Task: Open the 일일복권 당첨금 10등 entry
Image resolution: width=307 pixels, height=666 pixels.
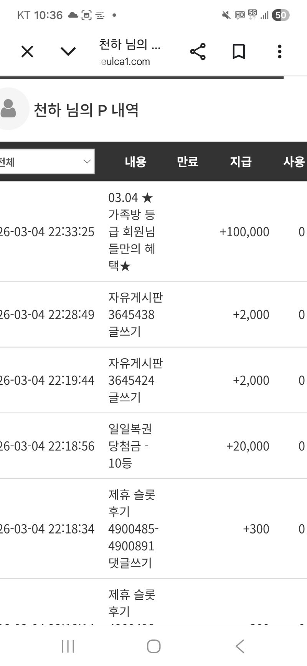Action: coord(130,446)
